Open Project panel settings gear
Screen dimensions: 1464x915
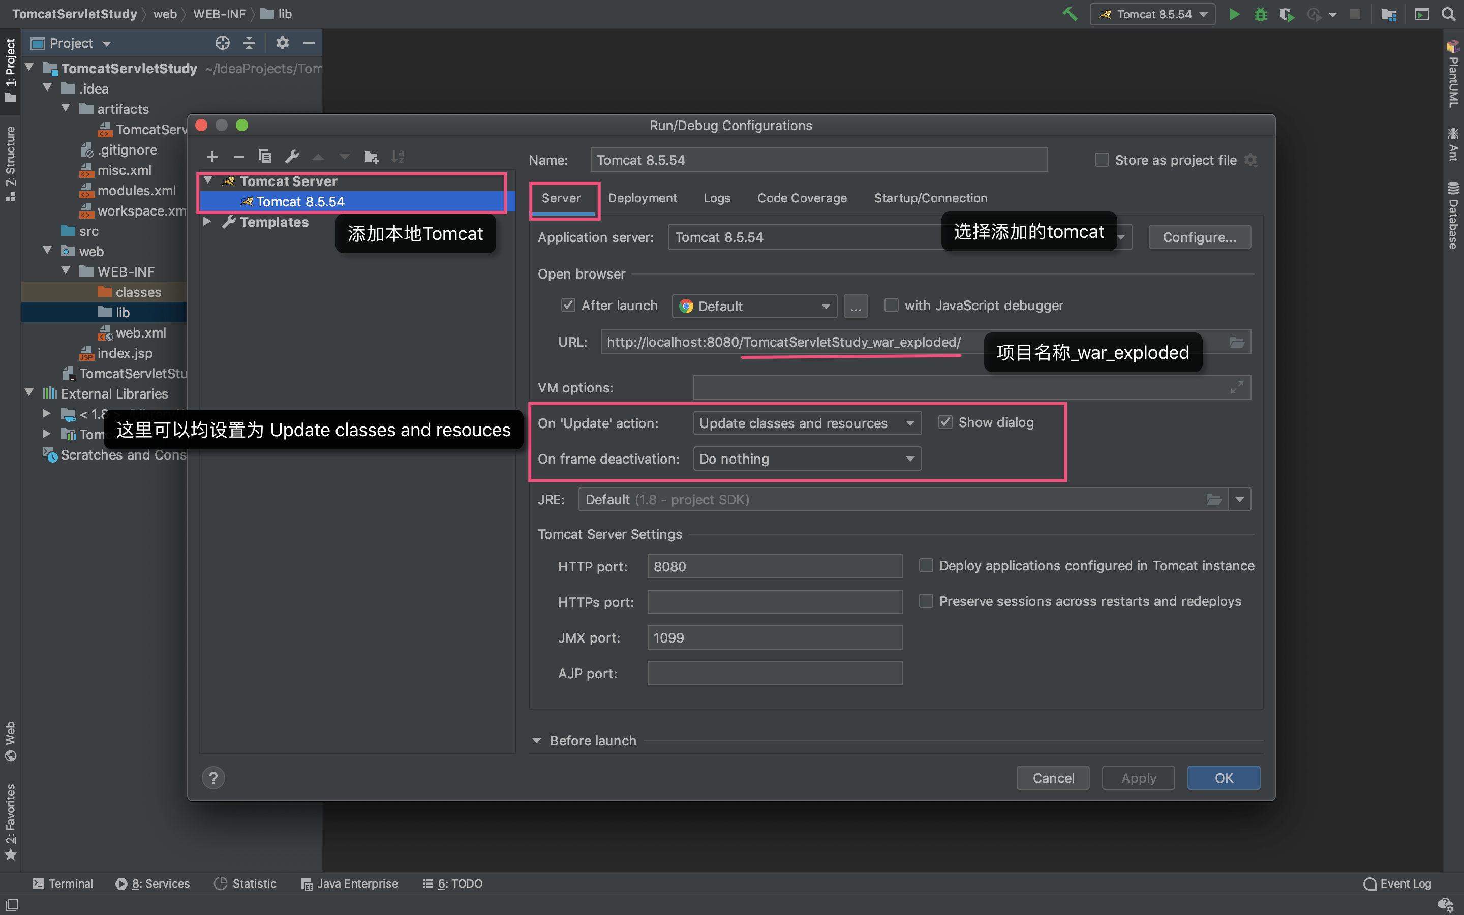pos(282,43)
